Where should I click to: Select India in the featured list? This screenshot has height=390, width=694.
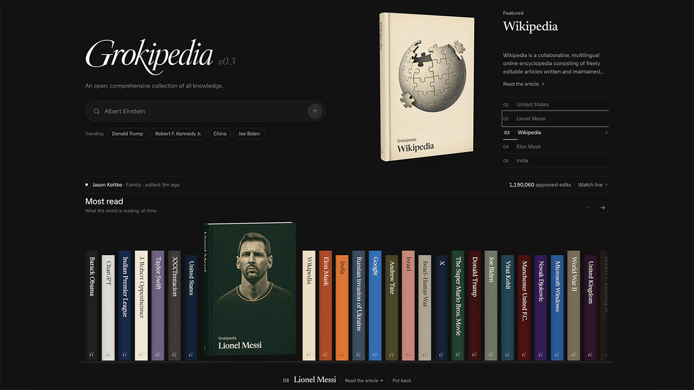555,161
